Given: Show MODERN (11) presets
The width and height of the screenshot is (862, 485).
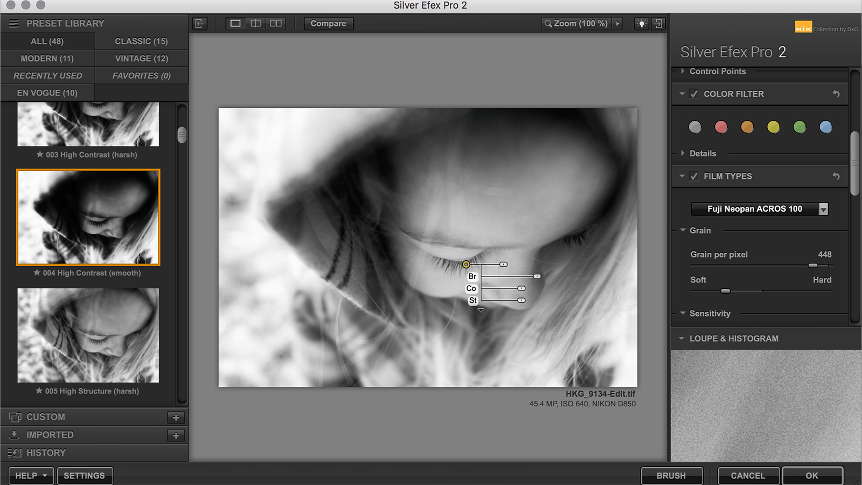Looking at the screenshot, I should [x=47, y=58].
